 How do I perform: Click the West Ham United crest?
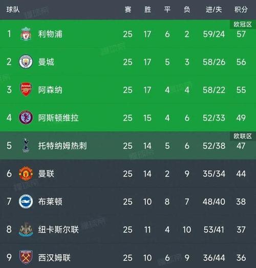tap(26, 257)
